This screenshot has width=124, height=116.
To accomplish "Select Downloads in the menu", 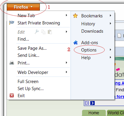I will click(92, 31).
